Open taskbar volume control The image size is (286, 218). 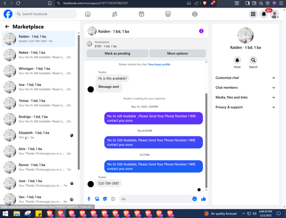click(x=255, y=213)
